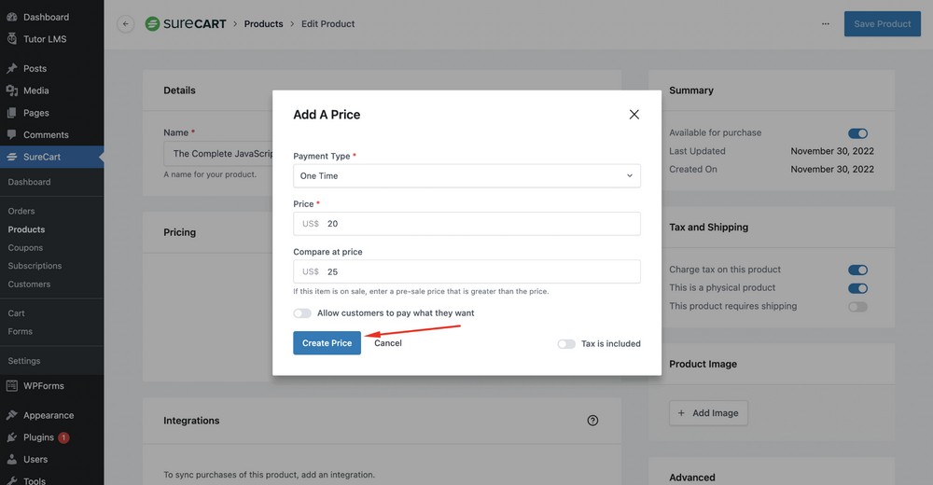Click the Media icon in sidebar
Image resolution: width=933 pixels, height=485 pixels.
click(x=12, y=90)
